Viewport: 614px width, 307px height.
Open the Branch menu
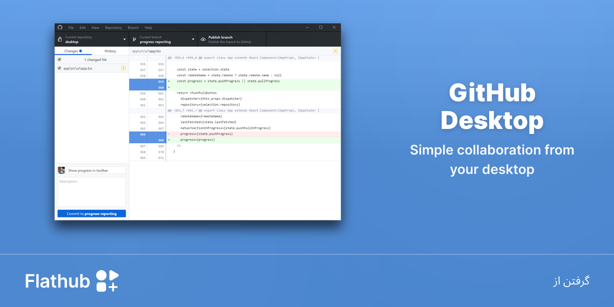click(133, 28)
